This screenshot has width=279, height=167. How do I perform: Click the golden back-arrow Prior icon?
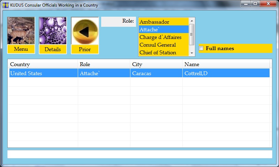(x=85, y=31)
